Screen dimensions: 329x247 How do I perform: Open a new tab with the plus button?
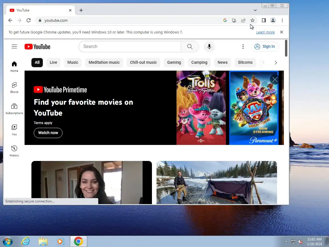pyautogui.click(x=81, y=10)
